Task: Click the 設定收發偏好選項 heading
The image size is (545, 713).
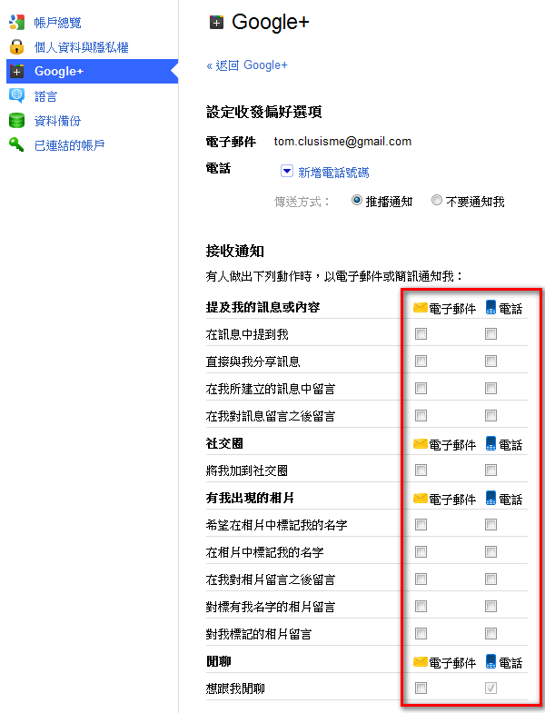Action: [x=263, y=112]
